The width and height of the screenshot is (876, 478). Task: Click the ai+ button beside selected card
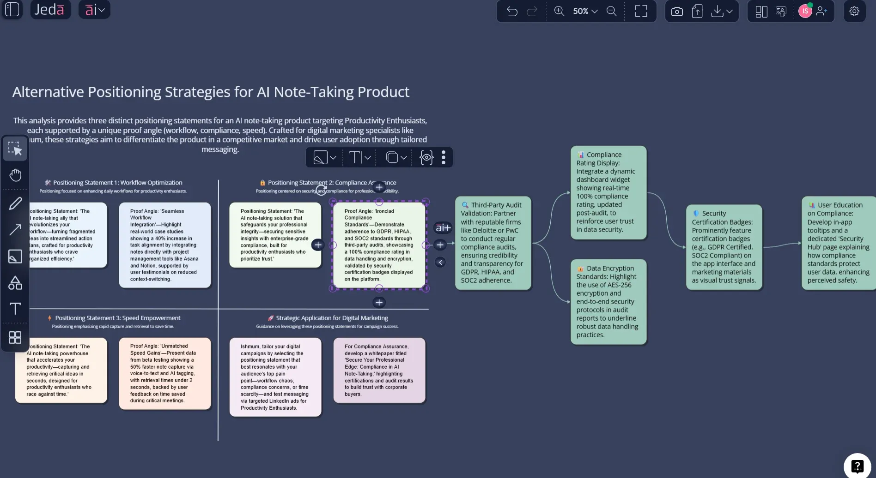(442, 227)
